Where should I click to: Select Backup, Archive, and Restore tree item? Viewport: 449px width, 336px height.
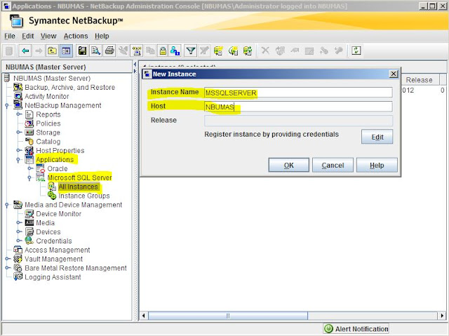[69, 87]
